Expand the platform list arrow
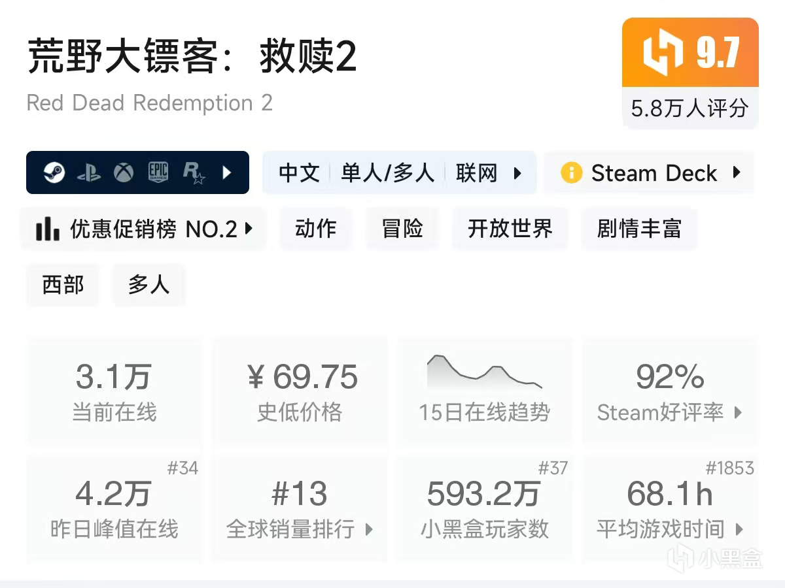The width and height of the screenshot is (785, 588). pos(227,173)
